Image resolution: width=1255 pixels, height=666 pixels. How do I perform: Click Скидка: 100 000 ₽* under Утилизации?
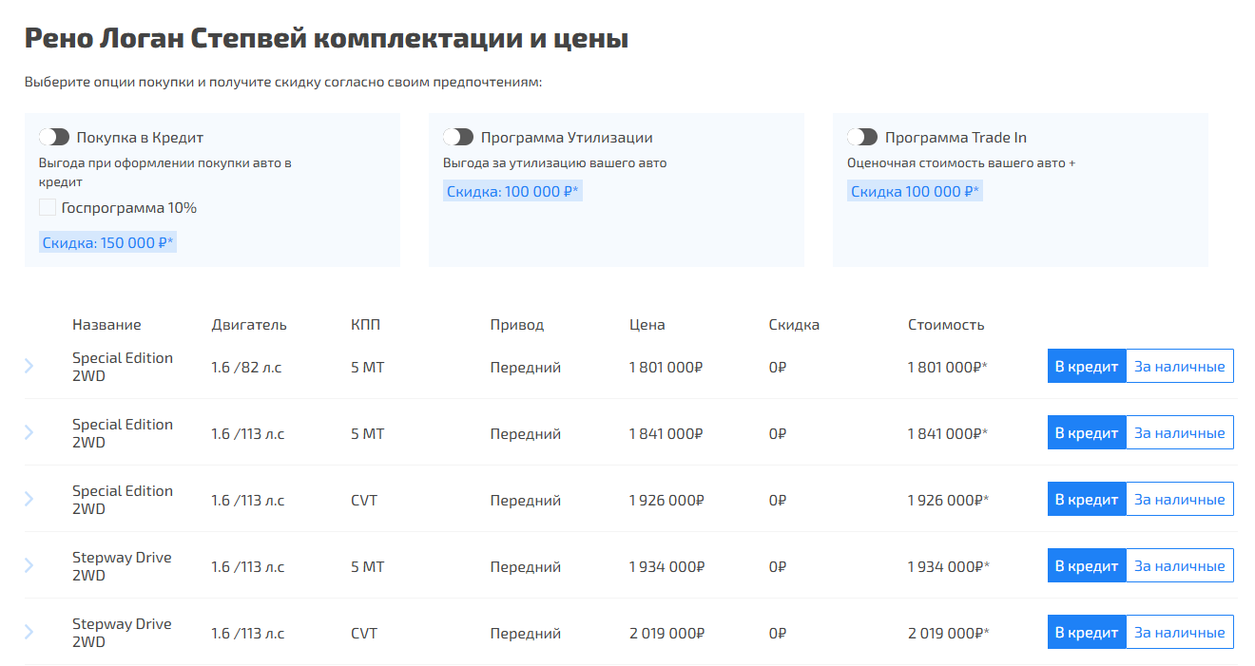click(512, 191)
